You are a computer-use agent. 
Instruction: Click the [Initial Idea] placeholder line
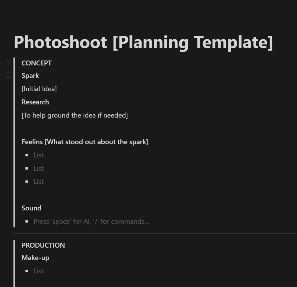pyautogui.click(x=39, y=89)
